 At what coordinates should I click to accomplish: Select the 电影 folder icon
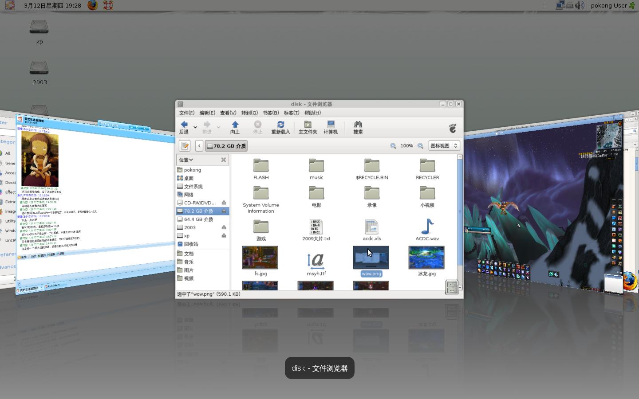316,193
